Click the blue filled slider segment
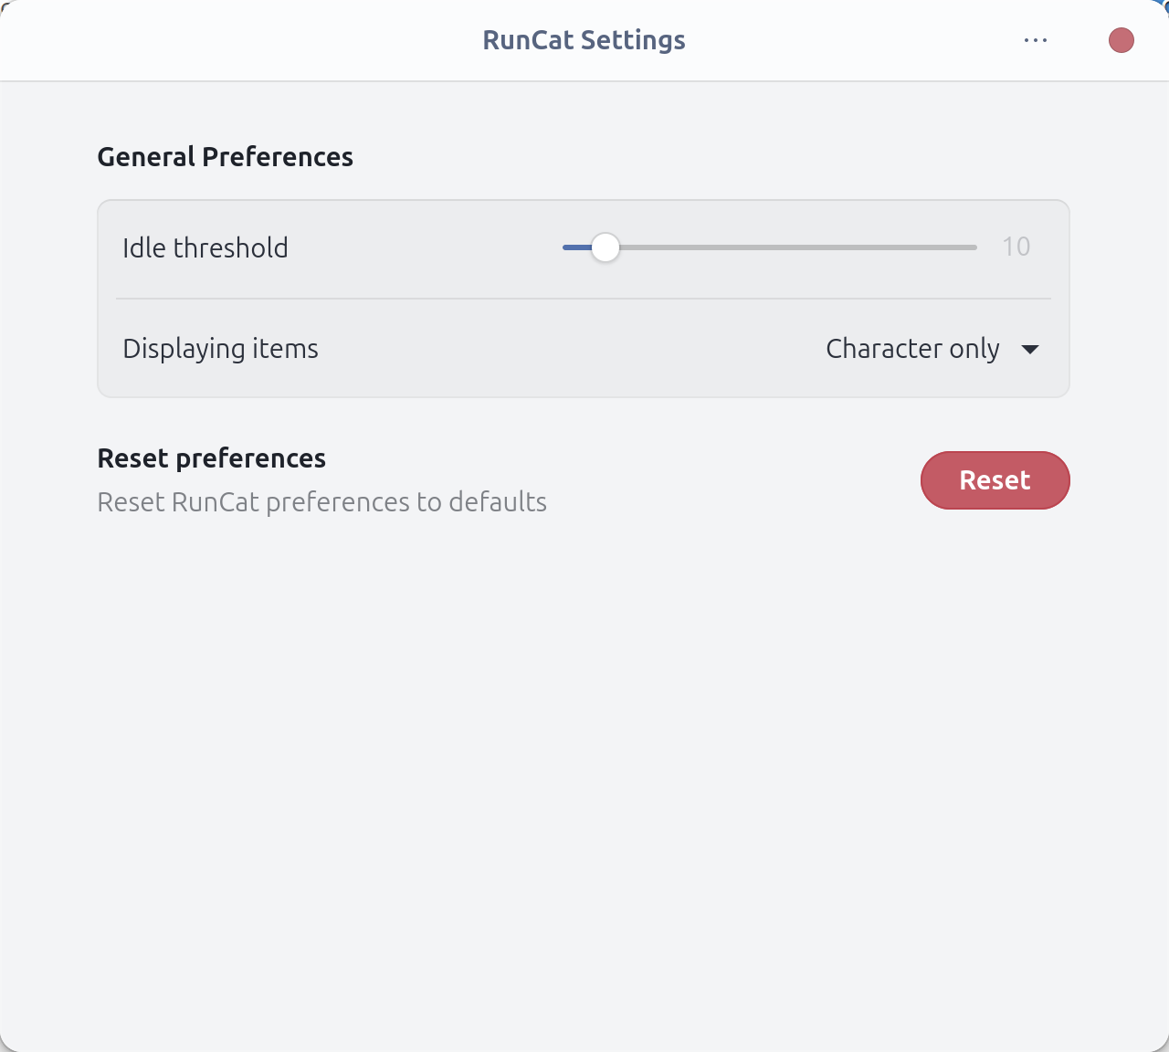Viewport: 1169px width, 1052px height. [575, 247]
